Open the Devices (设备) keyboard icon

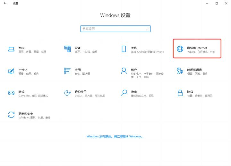67,49
